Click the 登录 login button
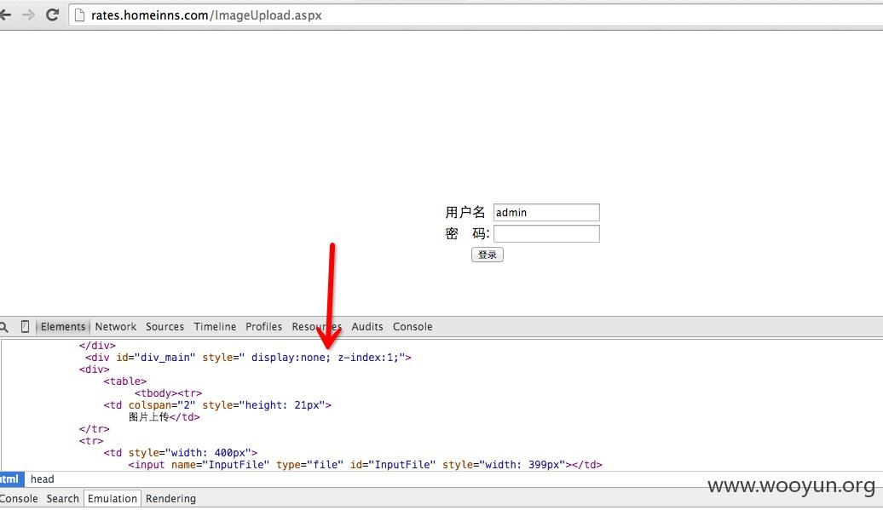This screenshot has height=510, width=883. pos(488,255)
